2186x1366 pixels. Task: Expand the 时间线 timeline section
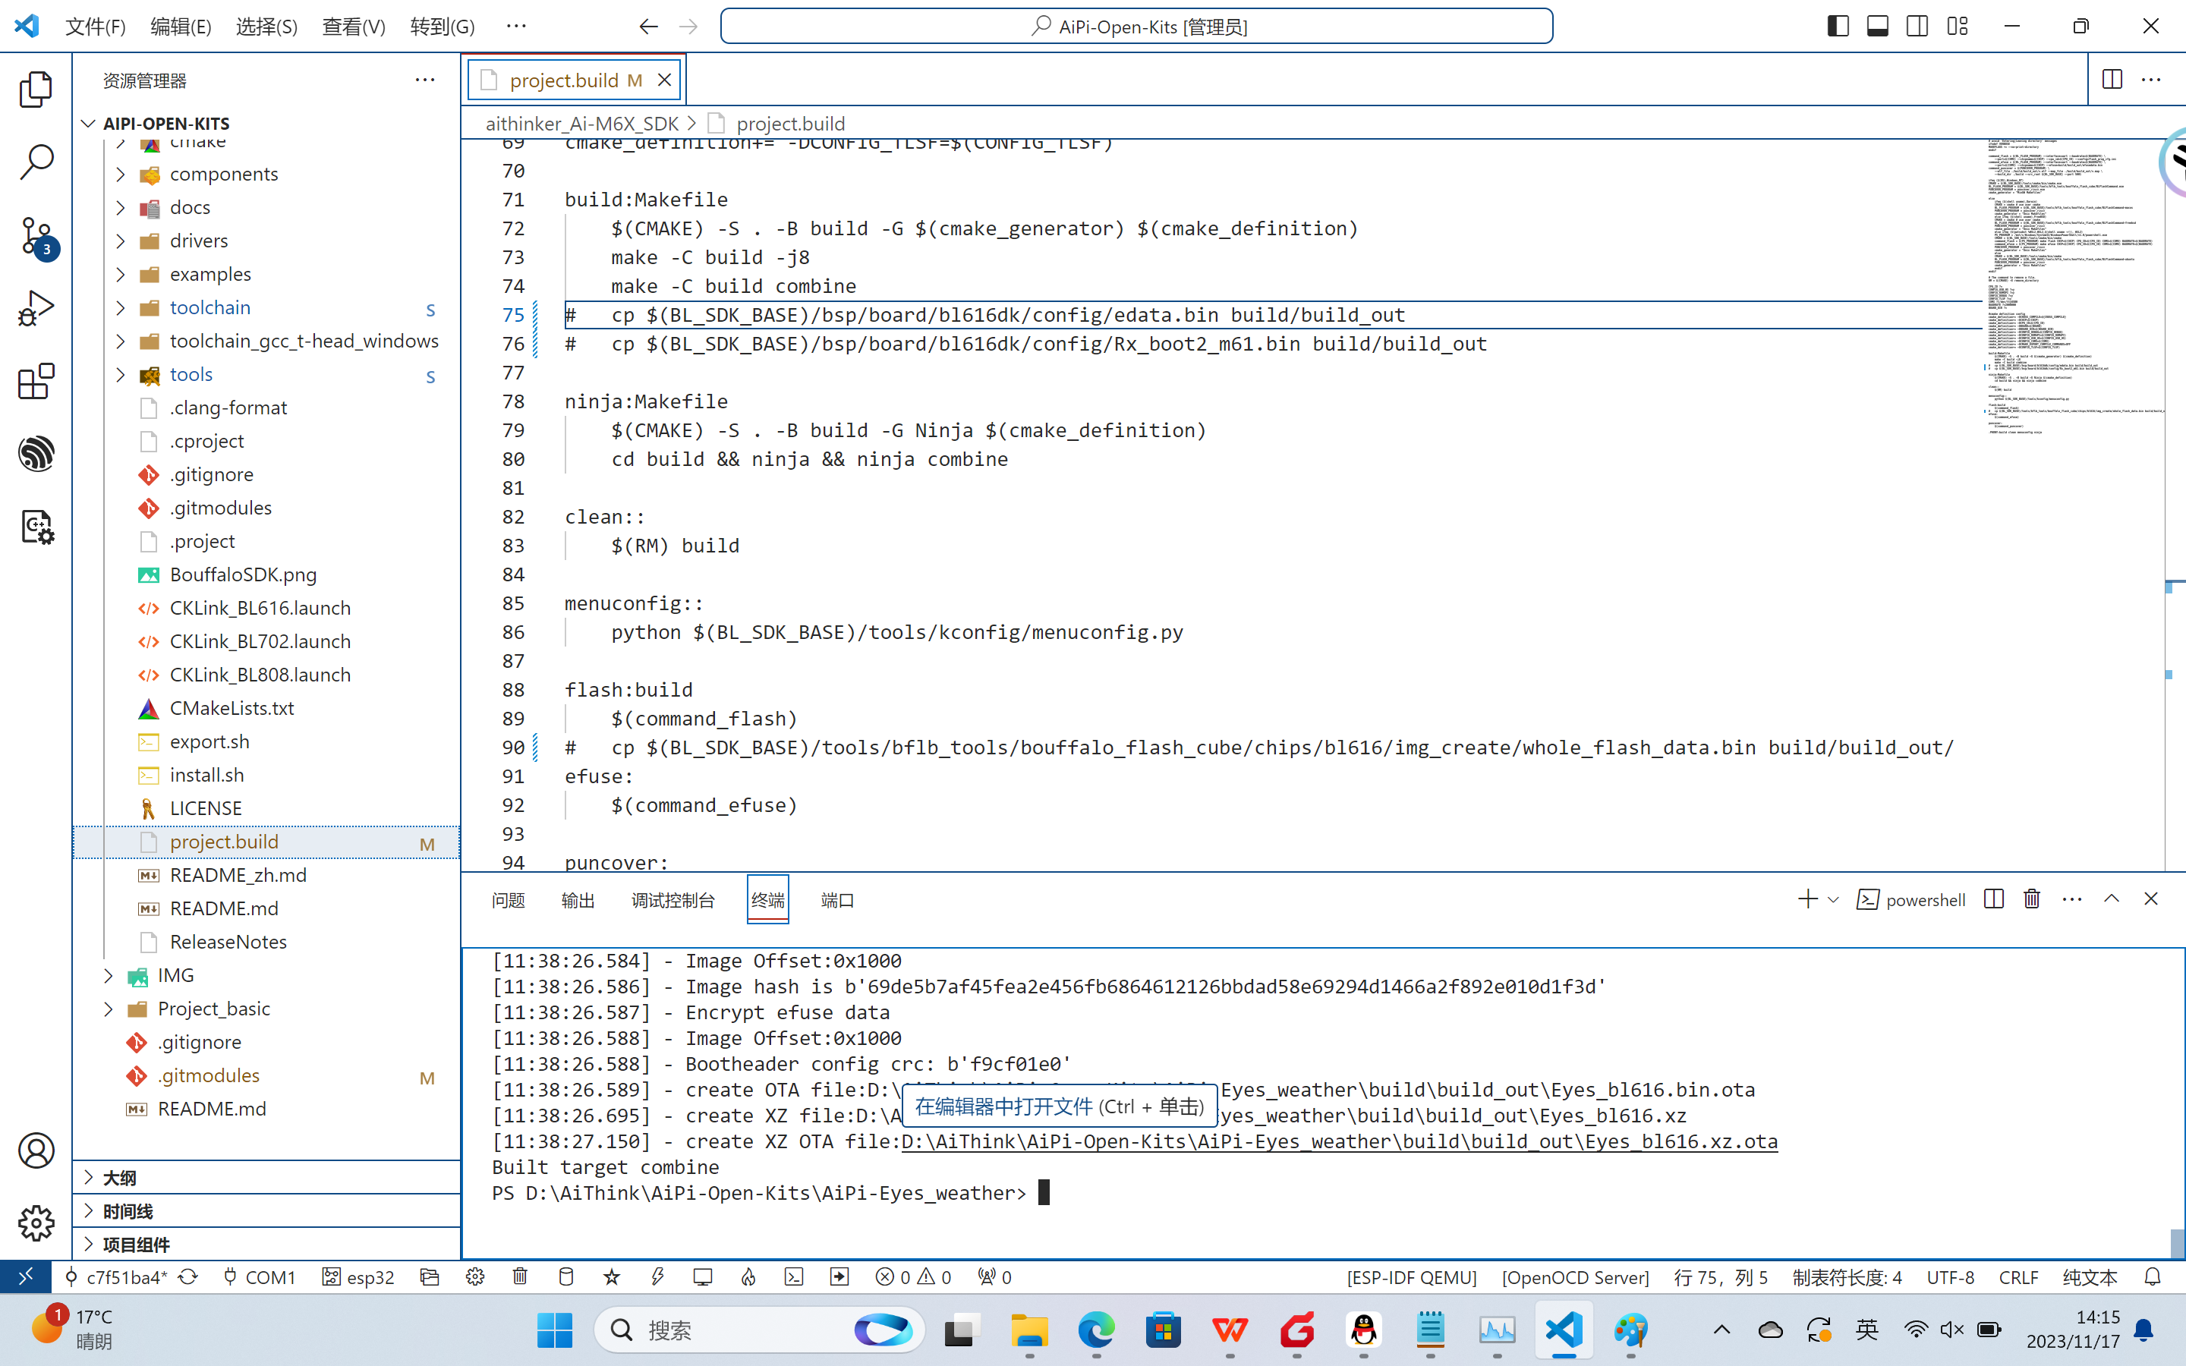pos(87,1210)
